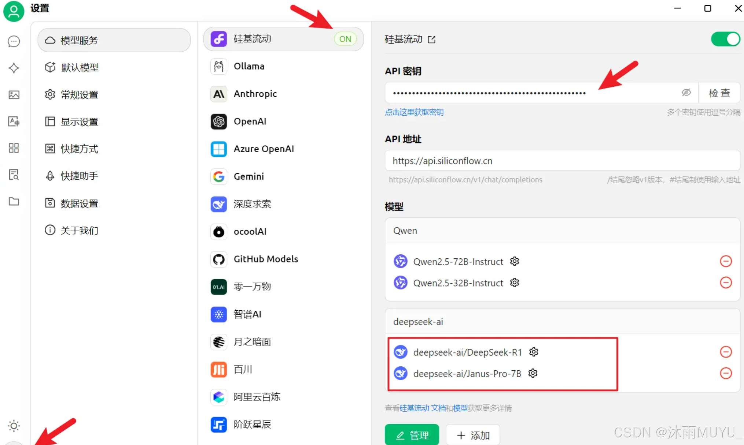Select 默认模型 in settings menu
744x445 pixels.
tap(80, 67)
